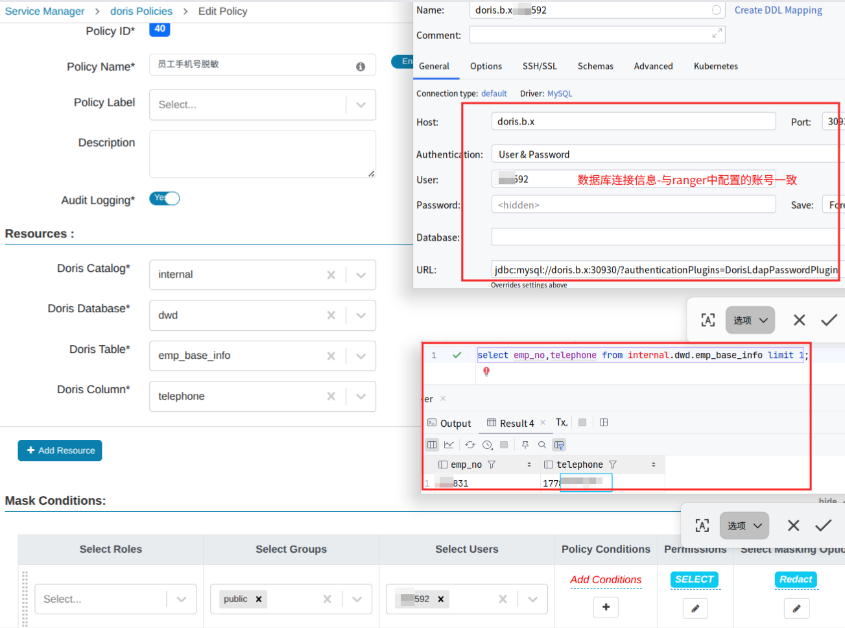Open search in the result grid
The image size is (845, 628).
click(542, 444)
